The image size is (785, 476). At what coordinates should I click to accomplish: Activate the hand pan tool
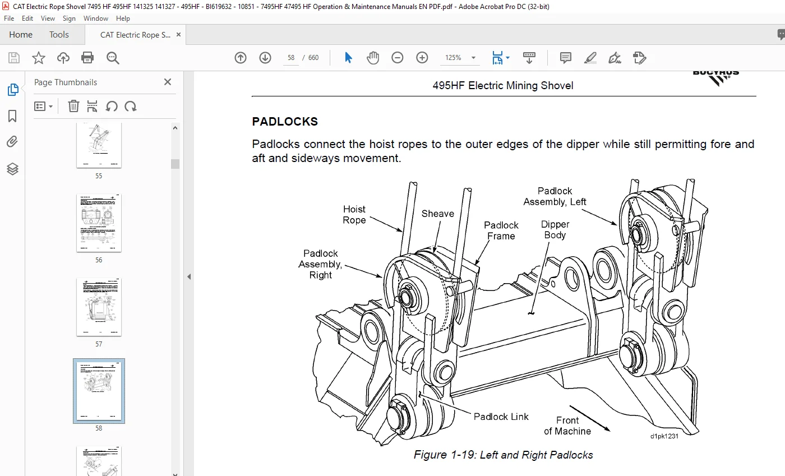(373, 58)
